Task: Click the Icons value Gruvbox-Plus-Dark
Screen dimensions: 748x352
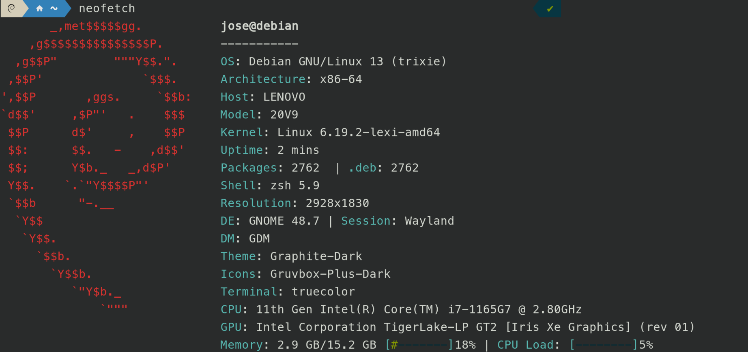Action: pos(330,274)
